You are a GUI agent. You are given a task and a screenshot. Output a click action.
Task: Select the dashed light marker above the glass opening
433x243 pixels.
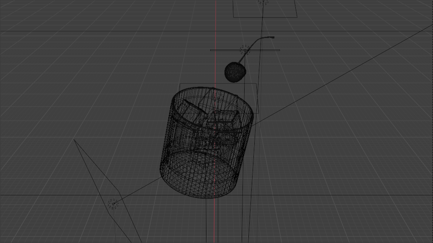pyautogui.click(x=218, y=97)
